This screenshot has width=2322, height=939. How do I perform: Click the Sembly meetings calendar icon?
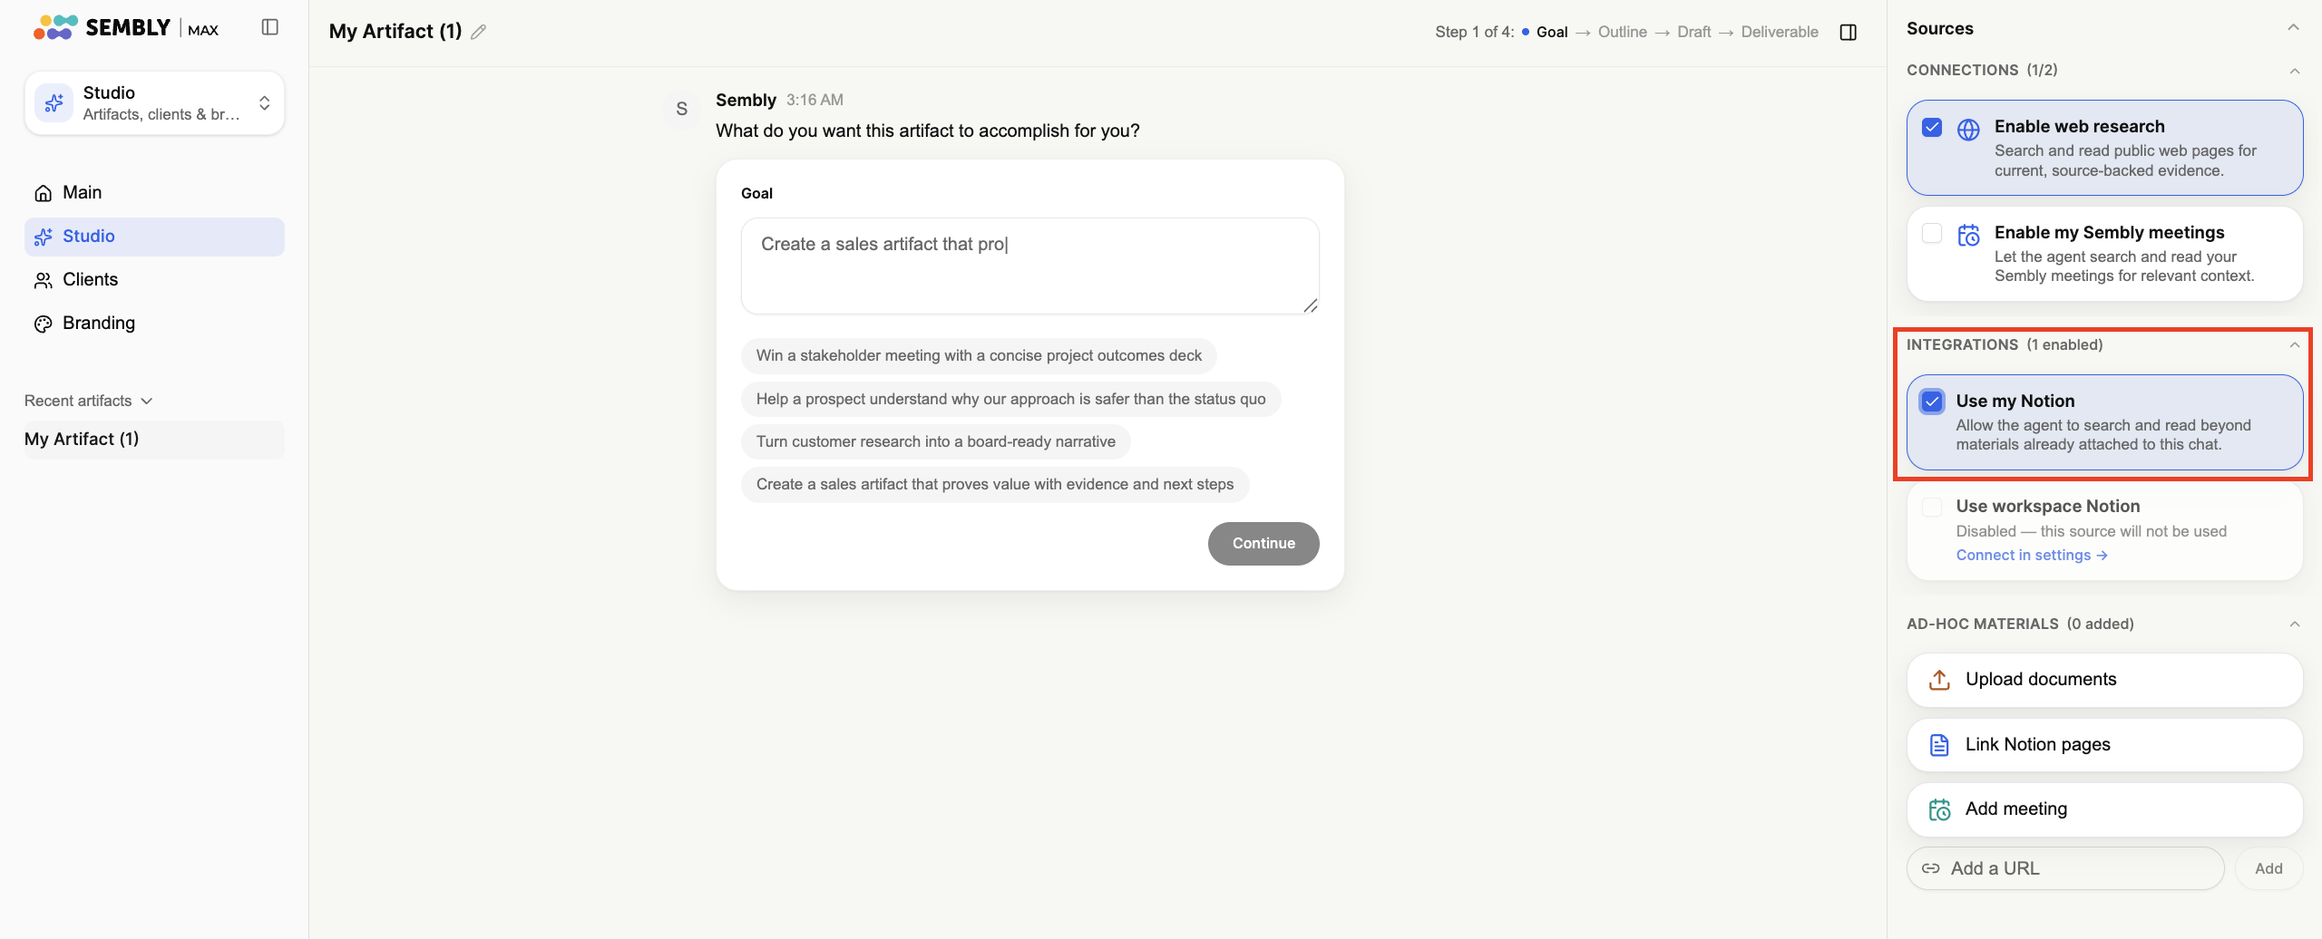click(1968, 236)
